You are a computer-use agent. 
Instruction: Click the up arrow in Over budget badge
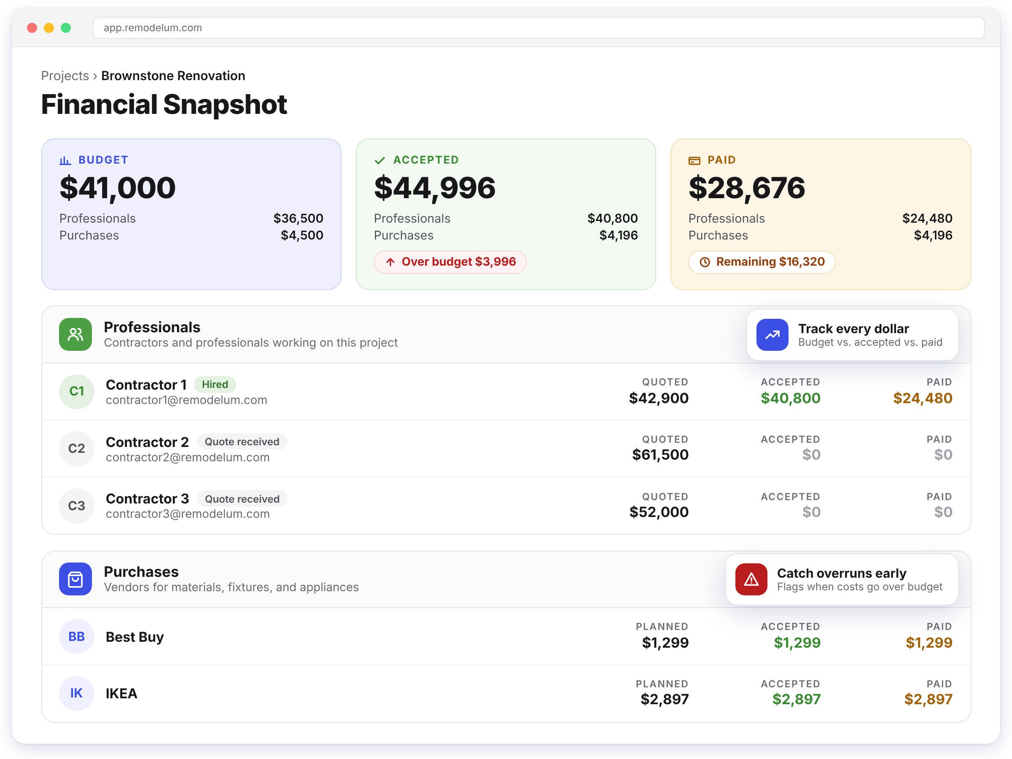click(390, 262)
